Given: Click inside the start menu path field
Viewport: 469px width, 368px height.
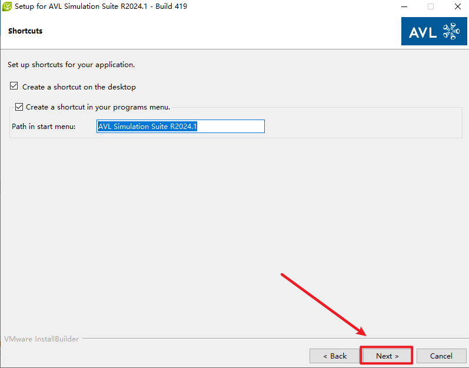Looking at the screenshot, I should (x=229, y=127).
